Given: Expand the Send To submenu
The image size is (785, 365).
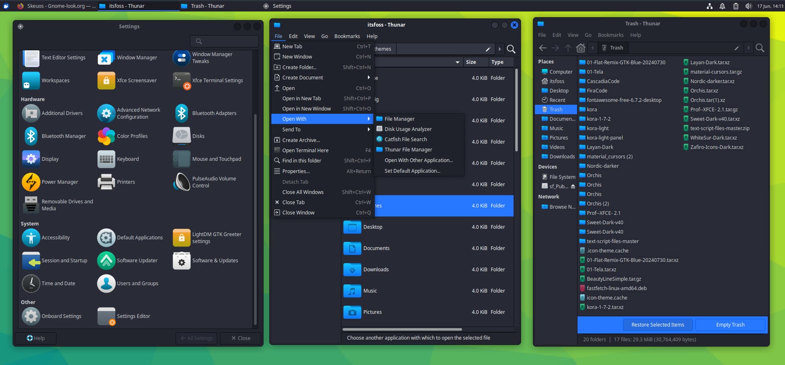Looking at the screenshot, I should click(x=323, y=129).
